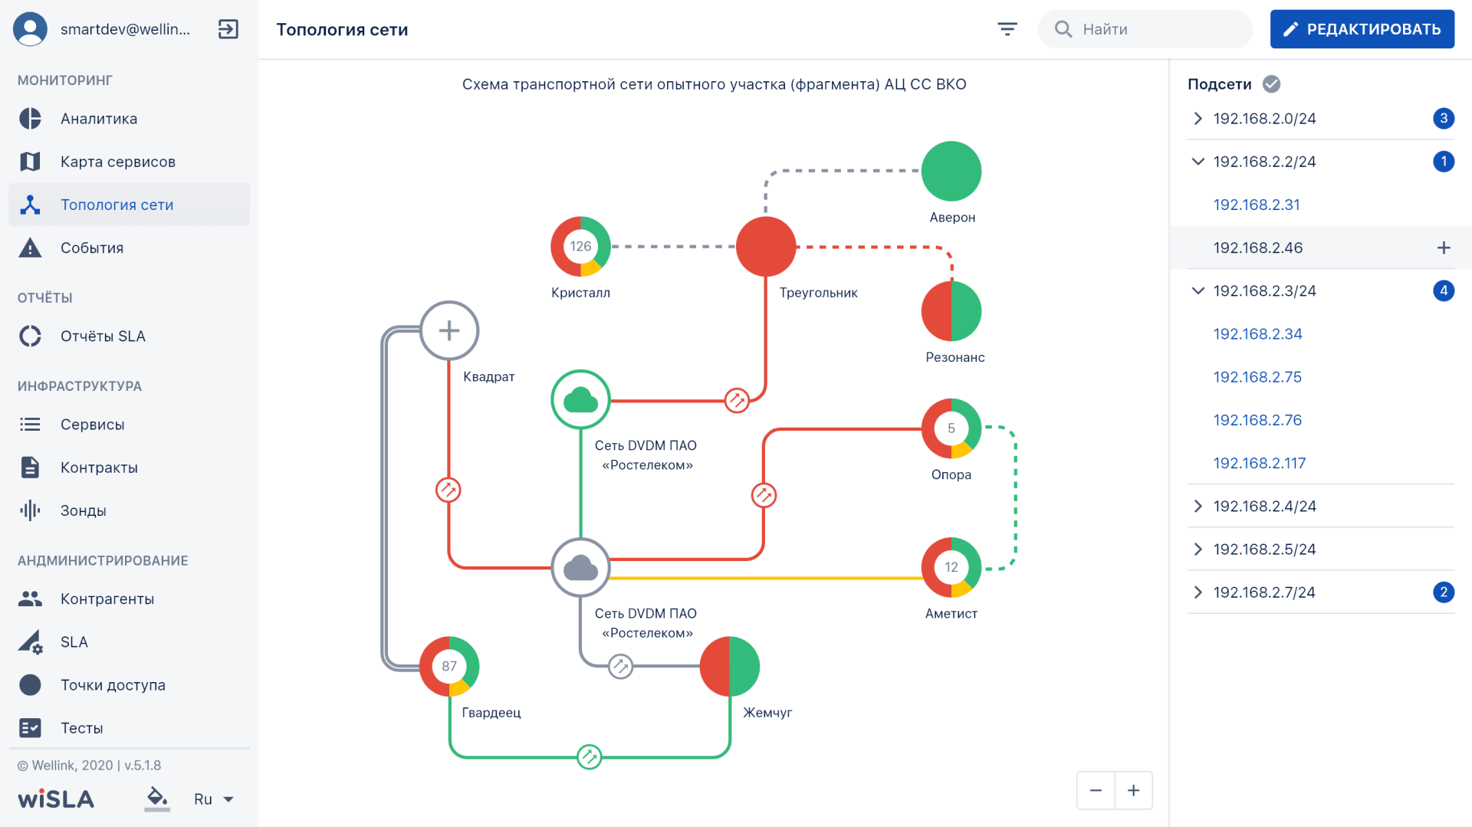Select the Кристалл node with 126
Viewport: 1472px width, 827px height.
coord(580,247)
